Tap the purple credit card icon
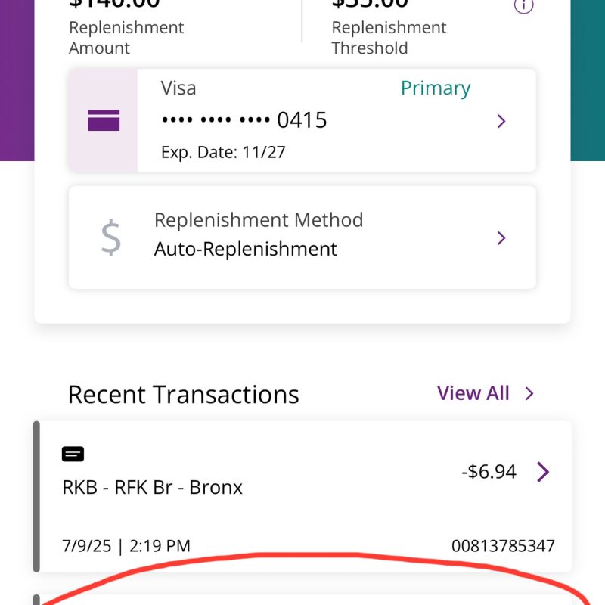Image resolution: width=605 pixels, height=605 pixels. 104,121
